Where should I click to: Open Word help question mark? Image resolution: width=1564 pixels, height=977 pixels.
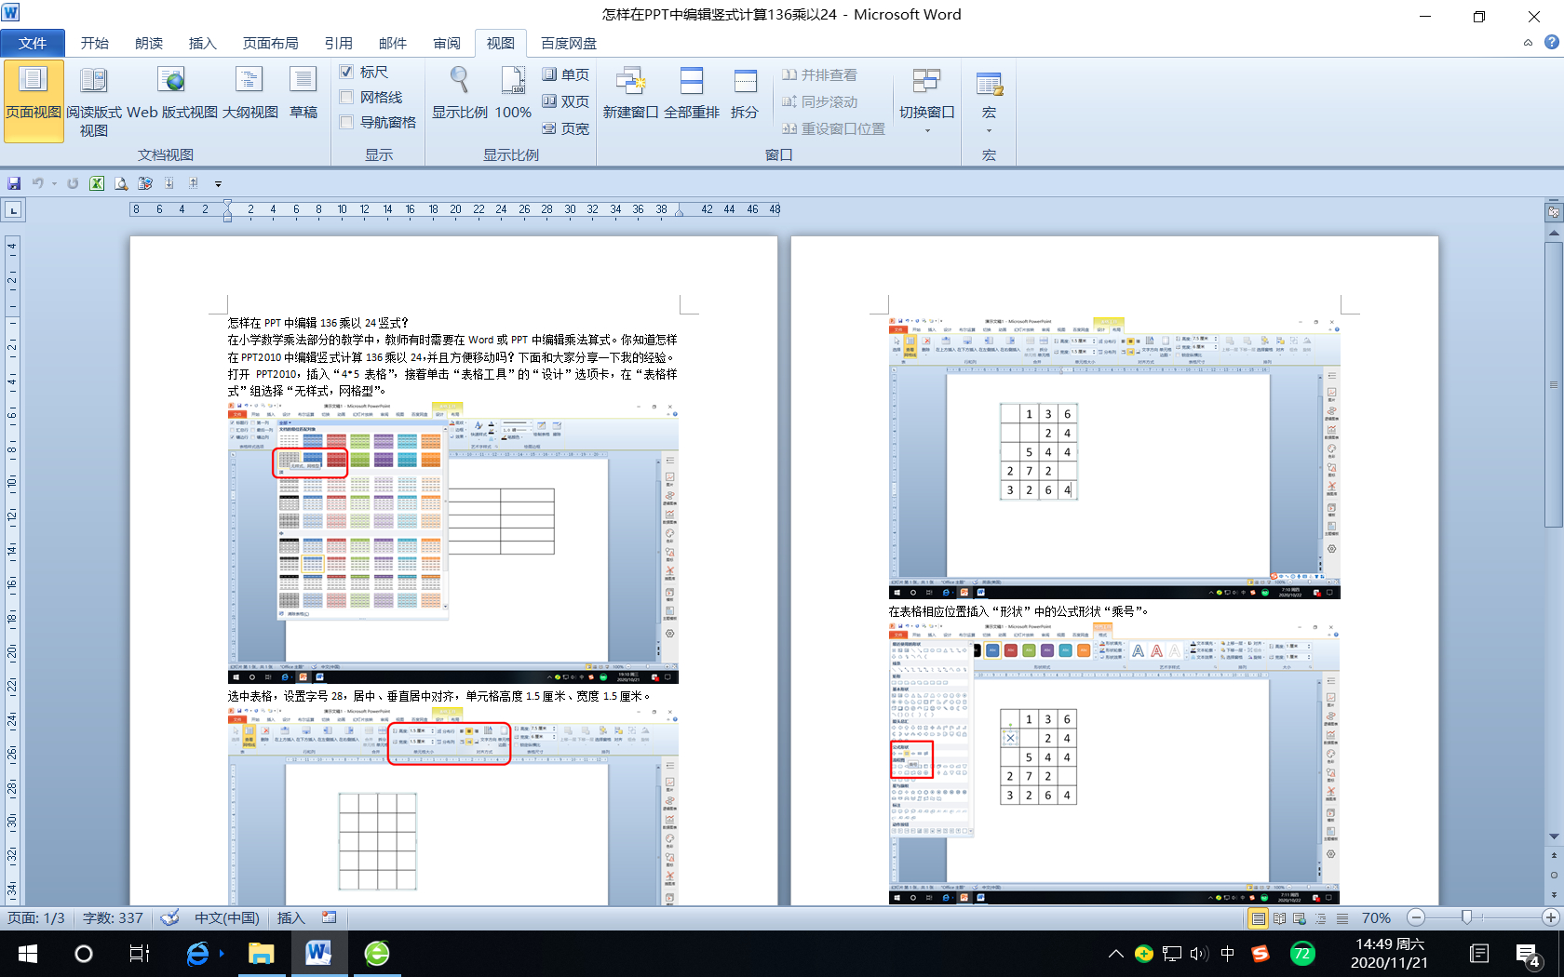pos(1551,43)
